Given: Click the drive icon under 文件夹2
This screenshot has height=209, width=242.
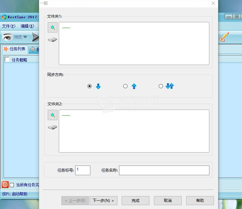Looking at the screenshot, I should pyautogui.click(x=53, y=127).
